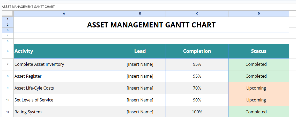
Task: Select row 9 header number
Action: (8, 88)
